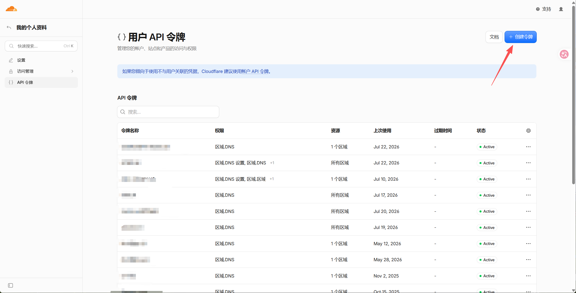Viewport: 576px width, 293px height.
Task: Open the user account icon in header
Action: 561,9
